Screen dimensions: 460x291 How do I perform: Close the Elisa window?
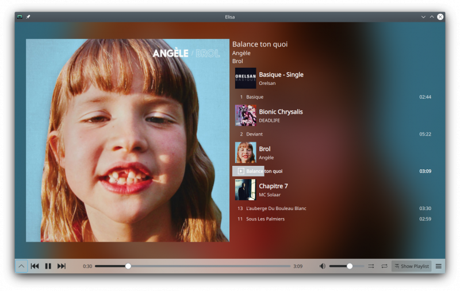(x=440, y=17)
